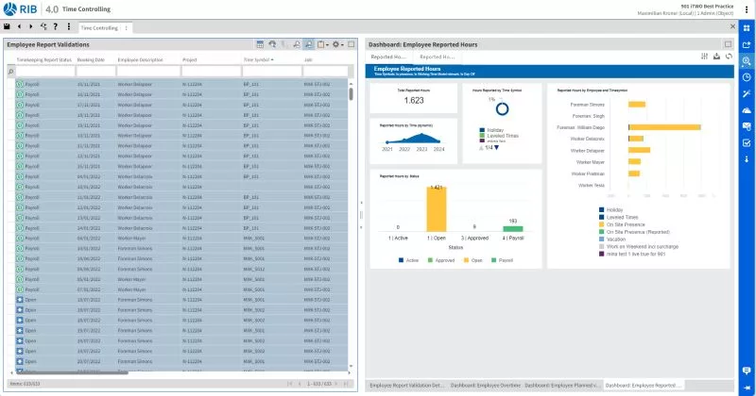
Task: Open the cloud icon in blue sidebar
Action: click(747, 110)
